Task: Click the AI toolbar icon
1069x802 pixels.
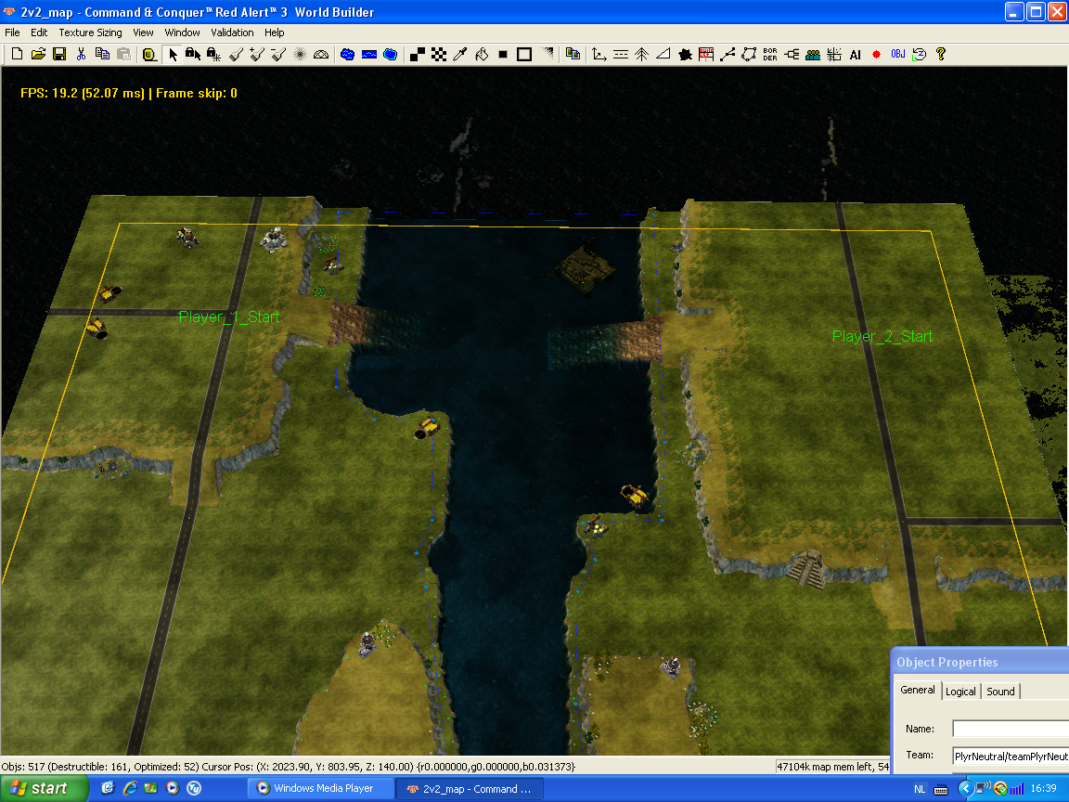Action: click(855, 54)
